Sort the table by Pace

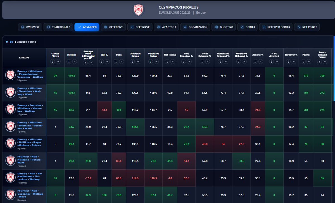pos(116,62)
